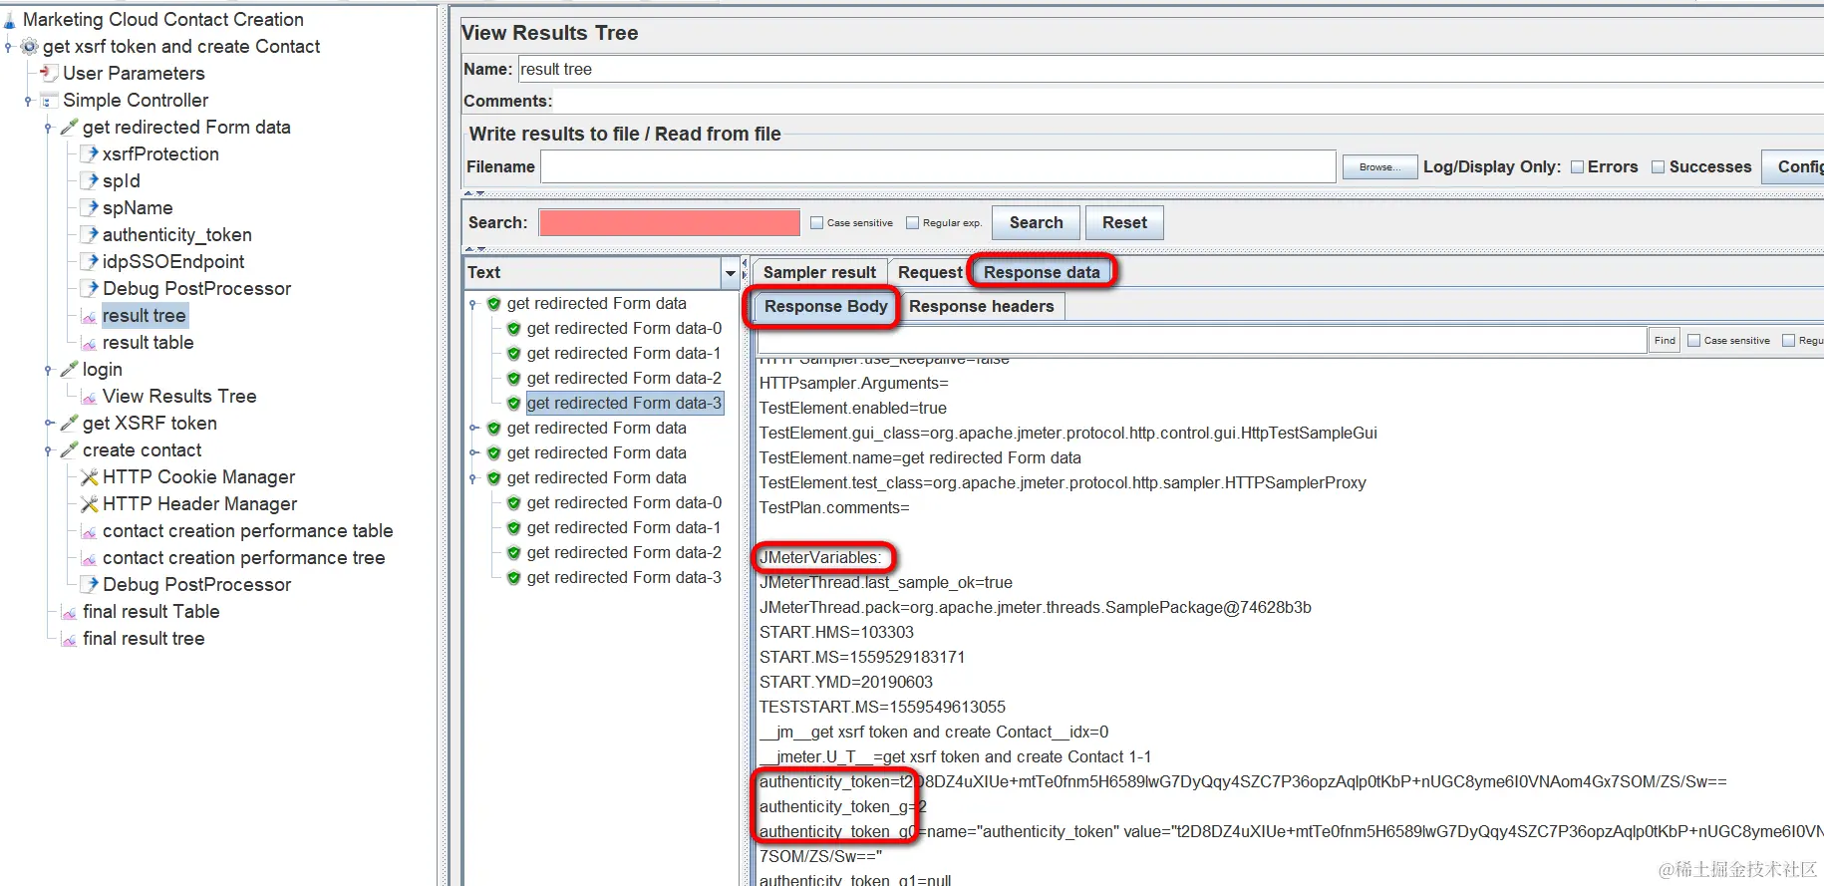Click the get XSRF token sampler icon

69,423
